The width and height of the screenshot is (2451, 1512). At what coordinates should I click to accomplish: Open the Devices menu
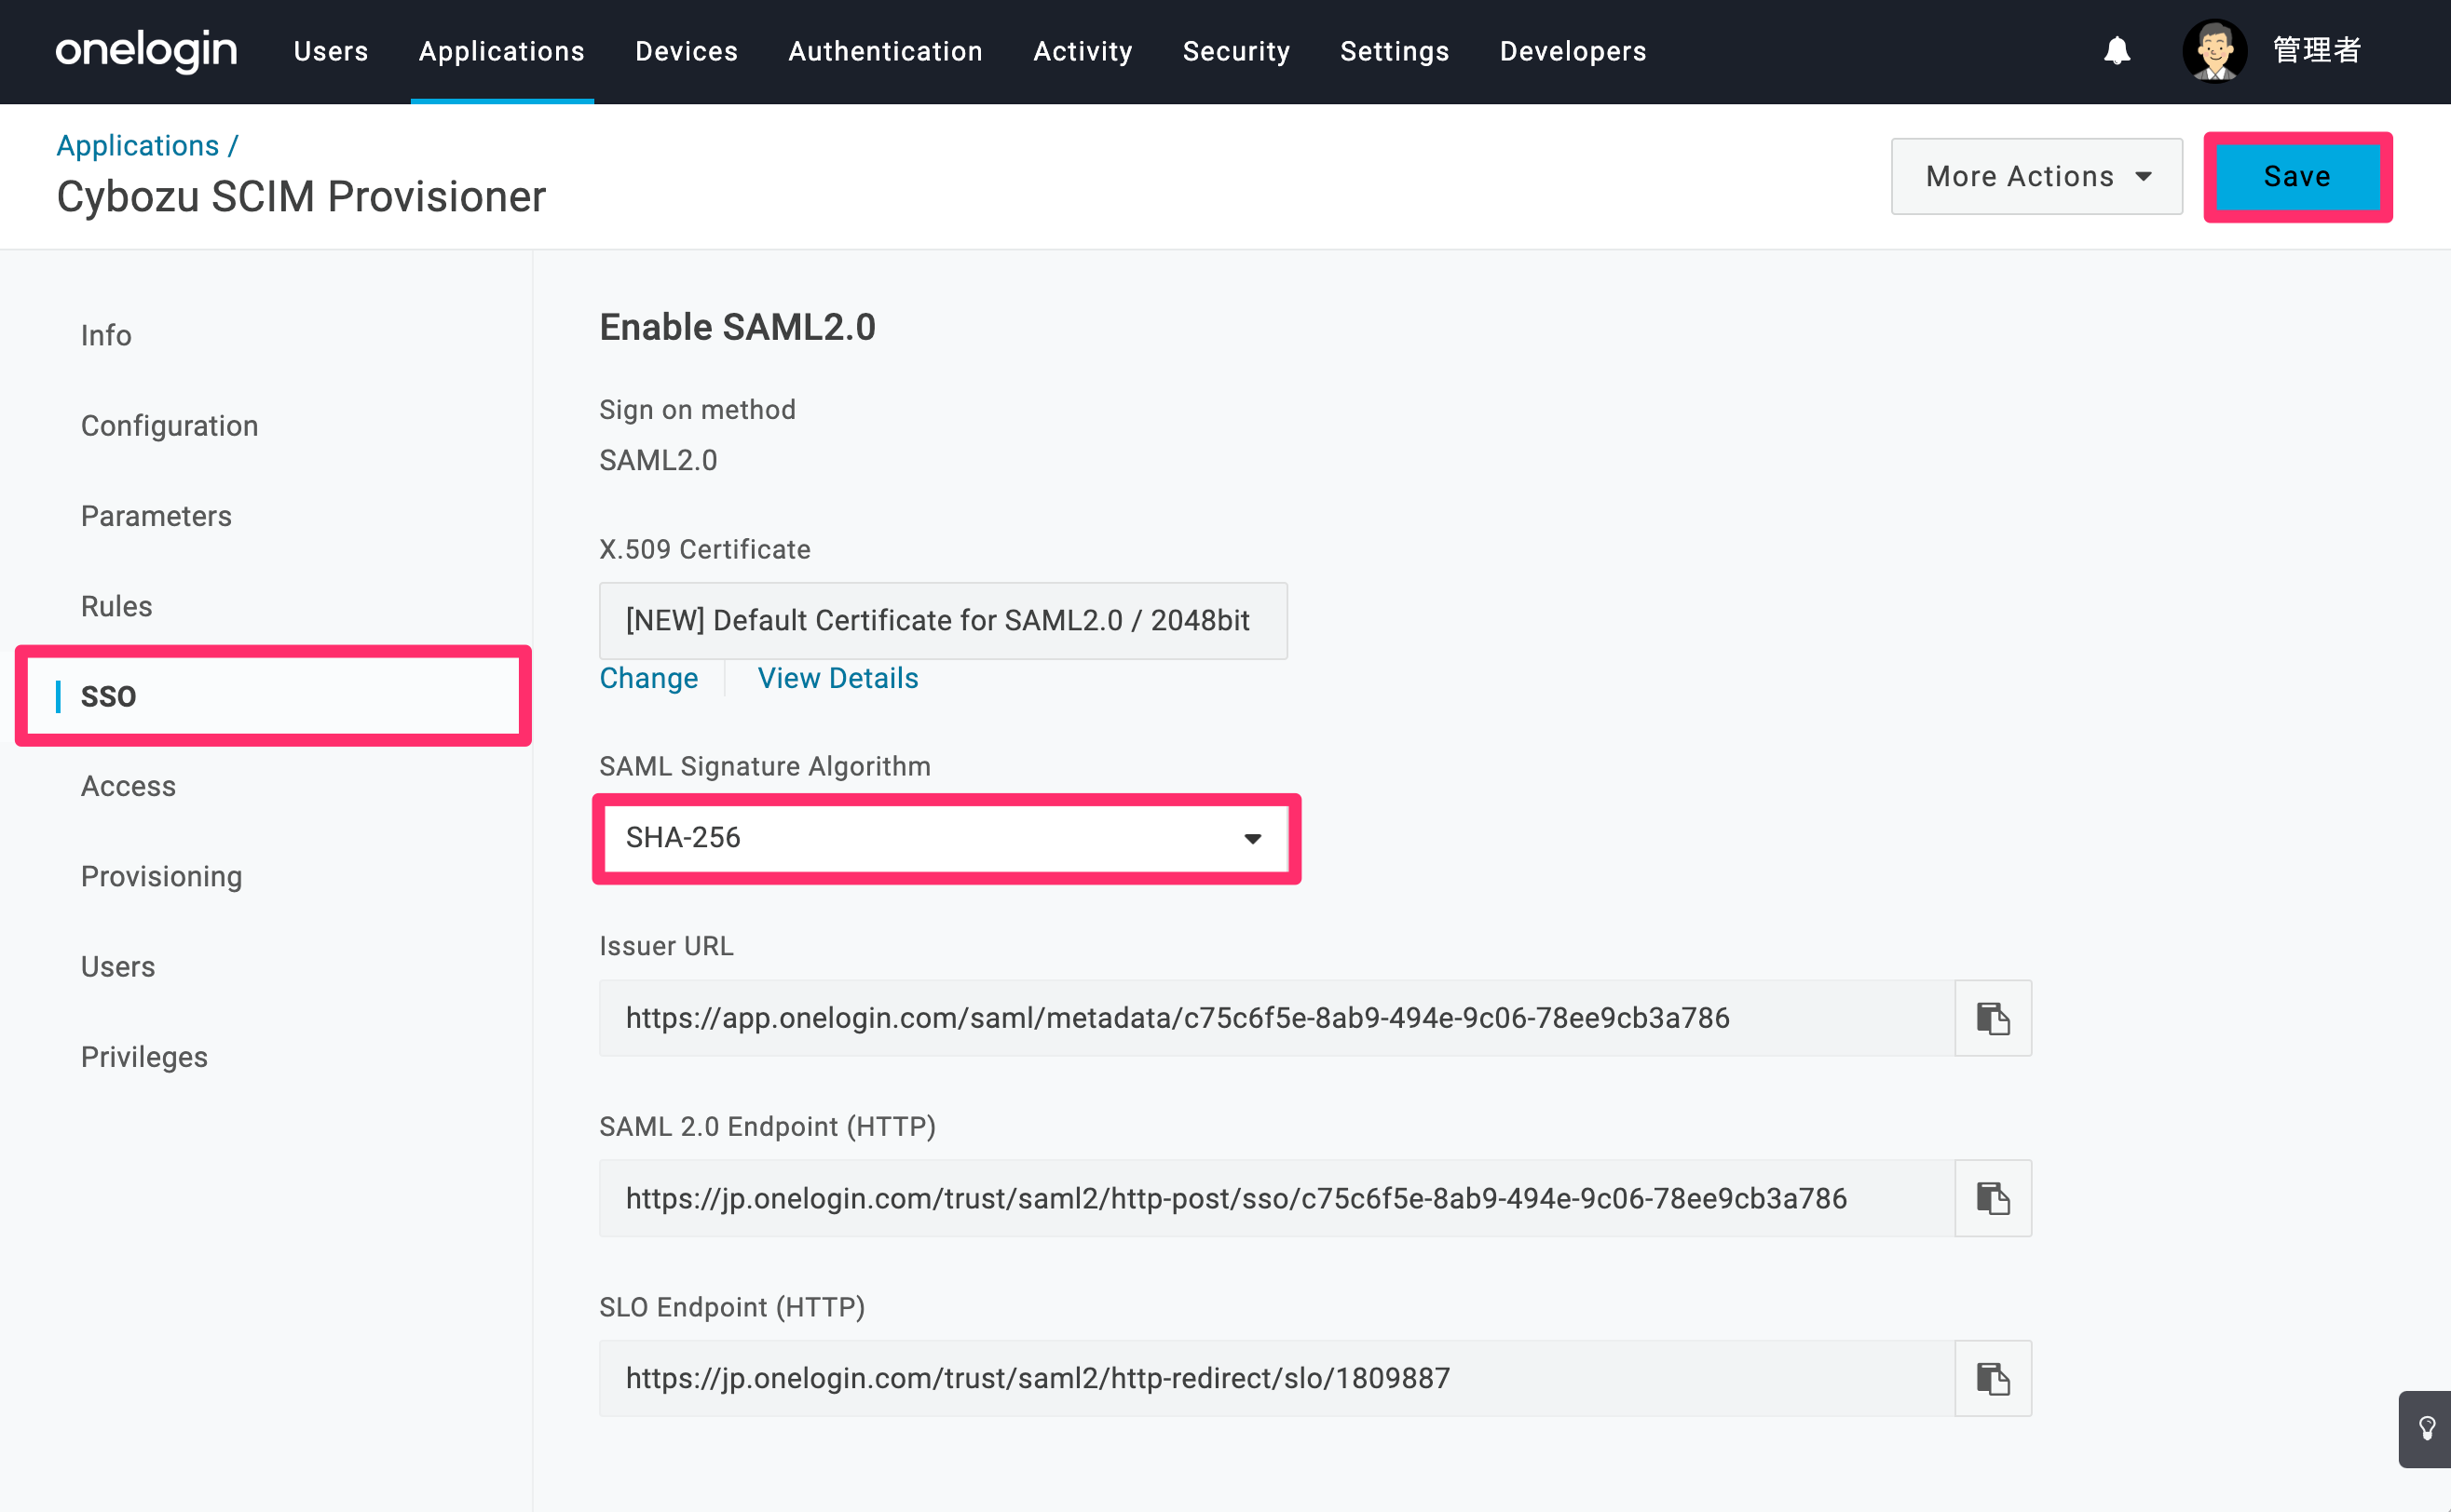click(687, 51)
